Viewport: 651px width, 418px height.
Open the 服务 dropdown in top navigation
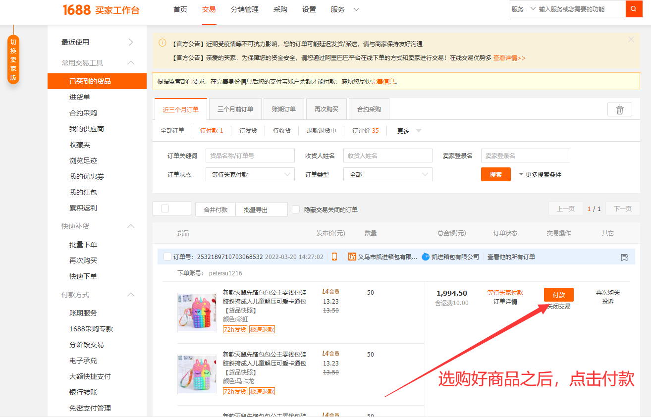[345, 9]
